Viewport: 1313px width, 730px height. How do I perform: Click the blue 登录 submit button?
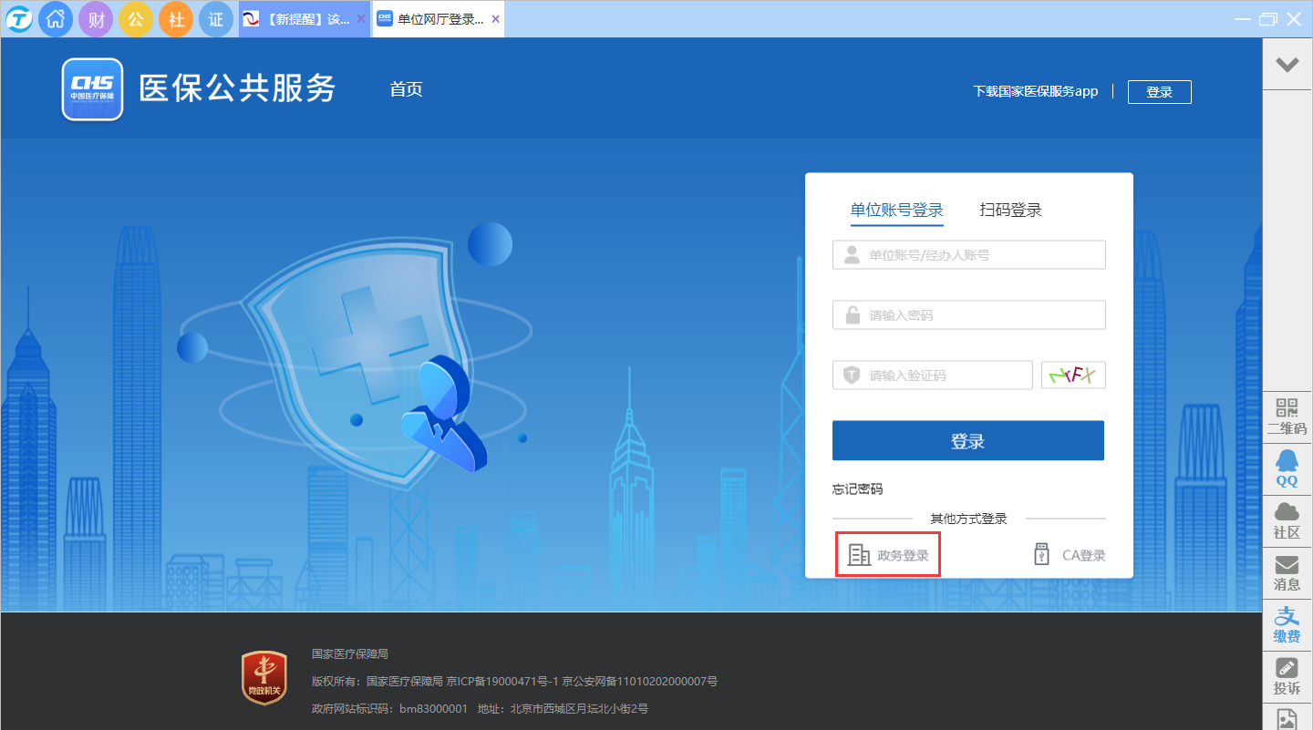(967, 441)
